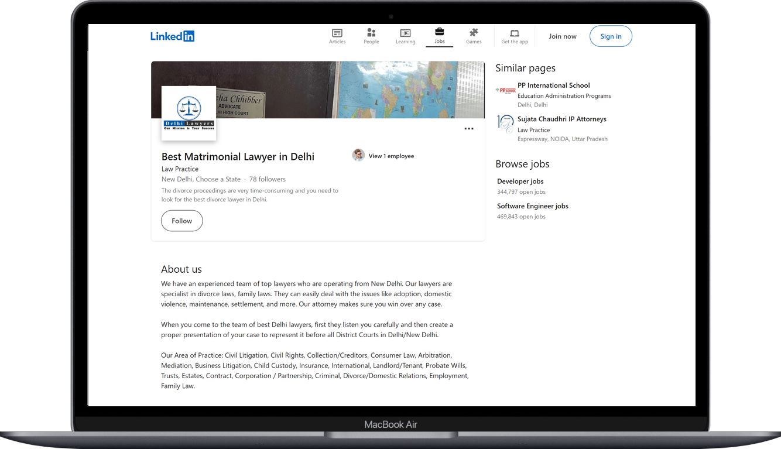Follow the Best Matrimonial Lawyer page

tap(181, 221)
